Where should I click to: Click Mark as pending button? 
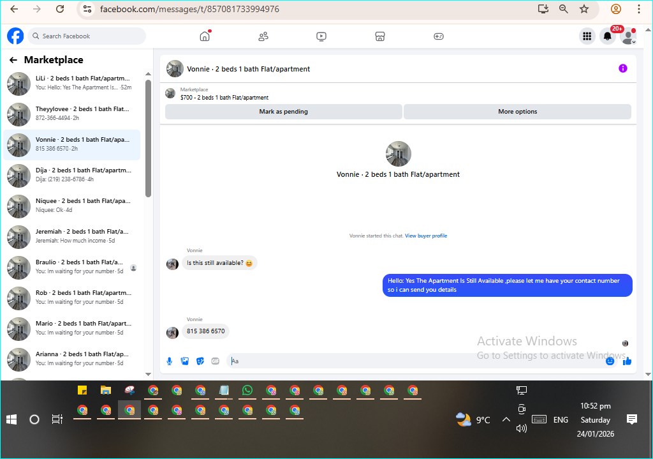[284, 112]
